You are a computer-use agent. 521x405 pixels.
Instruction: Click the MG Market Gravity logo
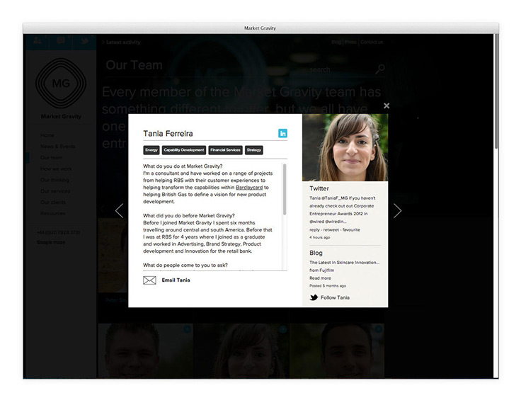pyautogui.click(x=61, y=83)
